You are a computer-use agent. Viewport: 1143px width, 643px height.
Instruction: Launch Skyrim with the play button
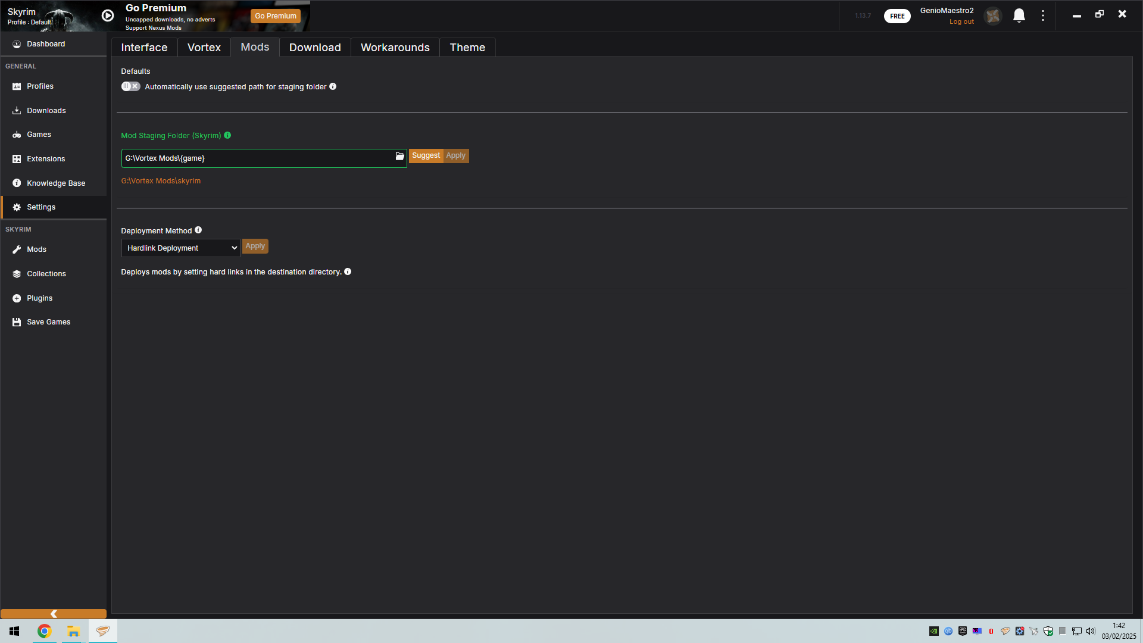tap(108, 16)
